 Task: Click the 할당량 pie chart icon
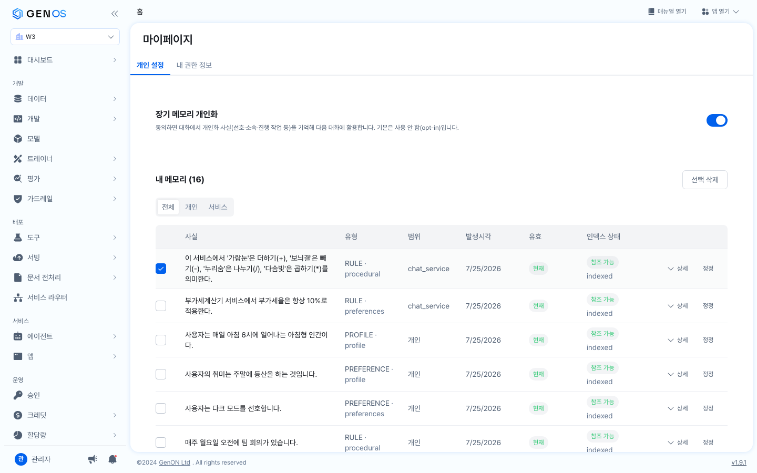click(18, 435)
